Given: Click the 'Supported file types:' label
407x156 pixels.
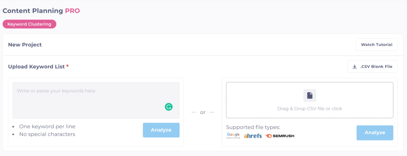Looking at the screenshot, I should pyautogui.click(x=253, y=127).
